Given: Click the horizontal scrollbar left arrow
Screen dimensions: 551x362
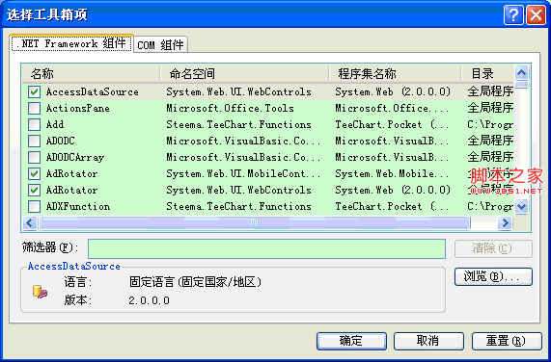Looking at the screenshot, I should pos(30,222).
